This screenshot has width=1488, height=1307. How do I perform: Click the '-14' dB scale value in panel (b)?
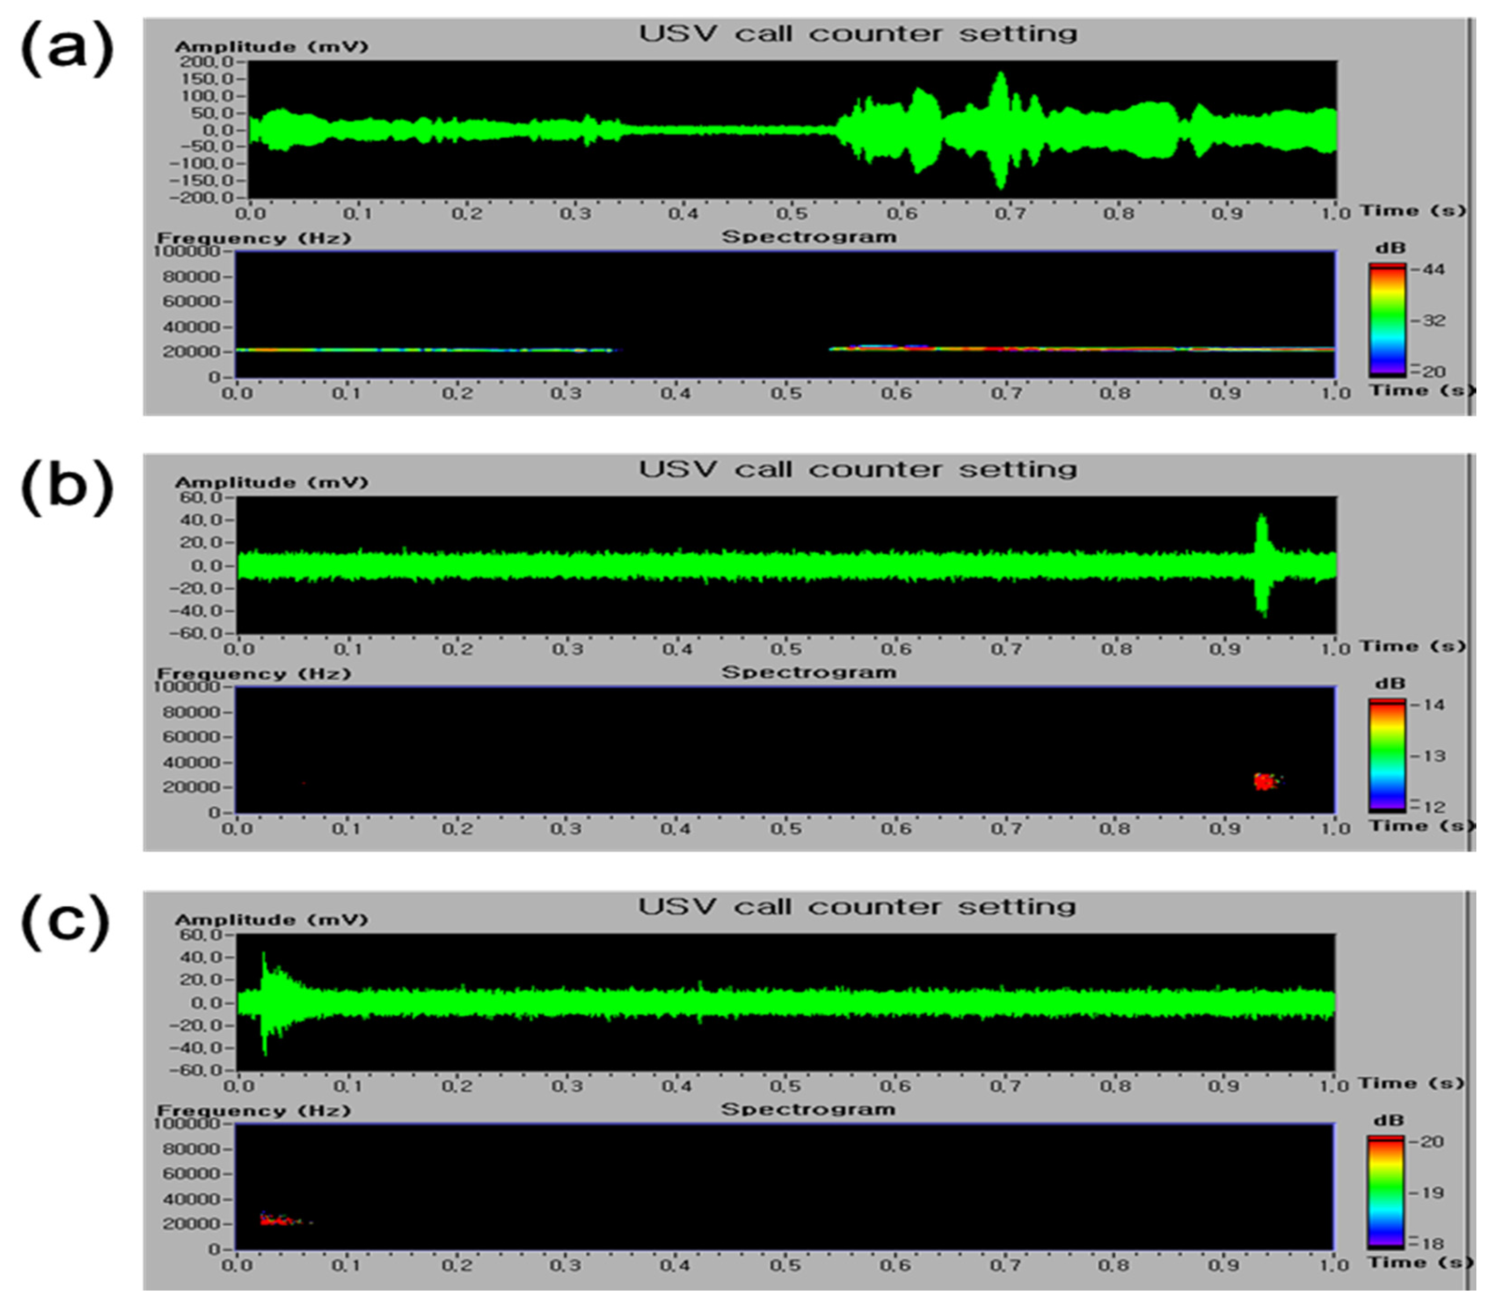click(x=1427, y=705)
